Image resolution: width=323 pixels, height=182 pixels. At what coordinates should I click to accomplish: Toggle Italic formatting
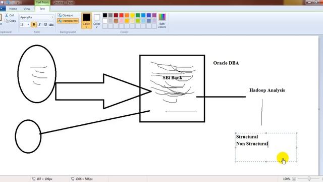(x=39, y=25)
